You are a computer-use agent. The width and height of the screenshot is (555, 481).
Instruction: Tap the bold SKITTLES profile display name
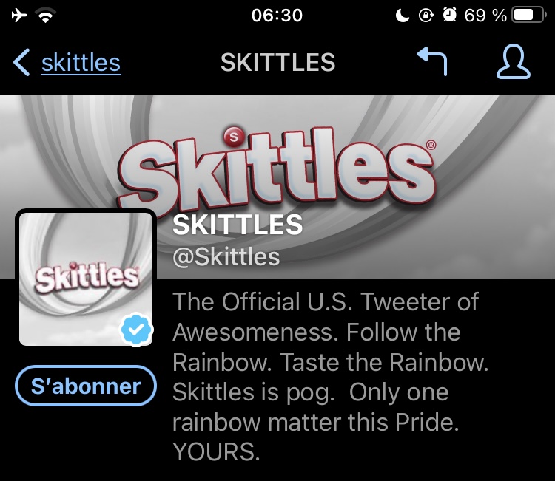click(238, 225)
